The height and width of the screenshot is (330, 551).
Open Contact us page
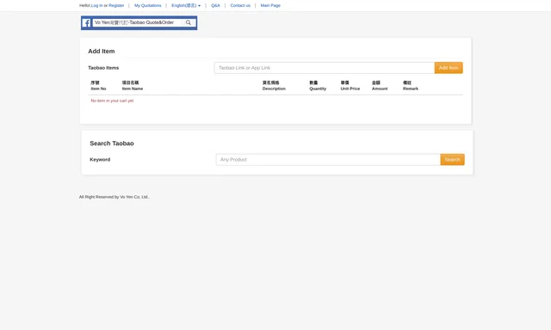click(240, 6)
